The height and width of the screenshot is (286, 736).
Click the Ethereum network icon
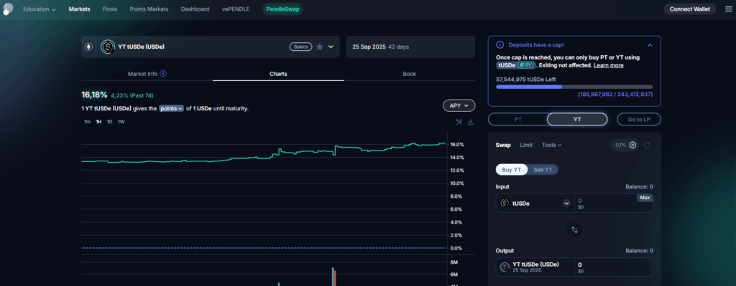click(x=88, y=47)
